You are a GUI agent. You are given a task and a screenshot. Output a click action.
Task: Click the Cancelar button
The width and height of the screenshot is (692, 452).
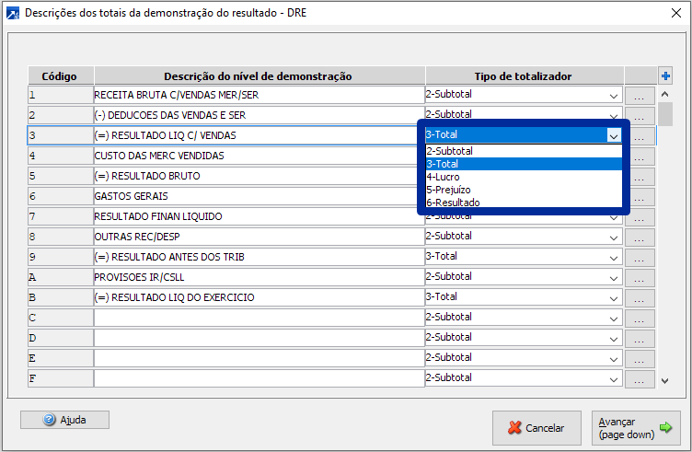536,428
